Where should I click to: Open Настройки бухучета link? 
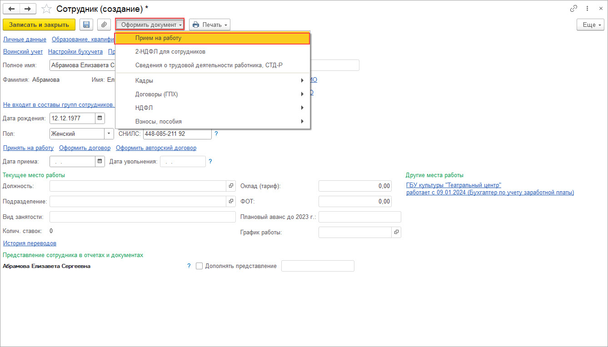[75, 52]
